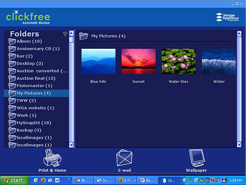Switch to the Cl... clickfree taskbar button
Viewport: 246px width, 185px height.
[x=169, y=181]
